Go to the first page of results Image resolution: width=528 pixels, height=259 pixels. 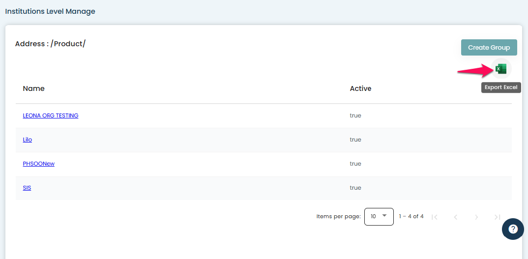[435, 217]
